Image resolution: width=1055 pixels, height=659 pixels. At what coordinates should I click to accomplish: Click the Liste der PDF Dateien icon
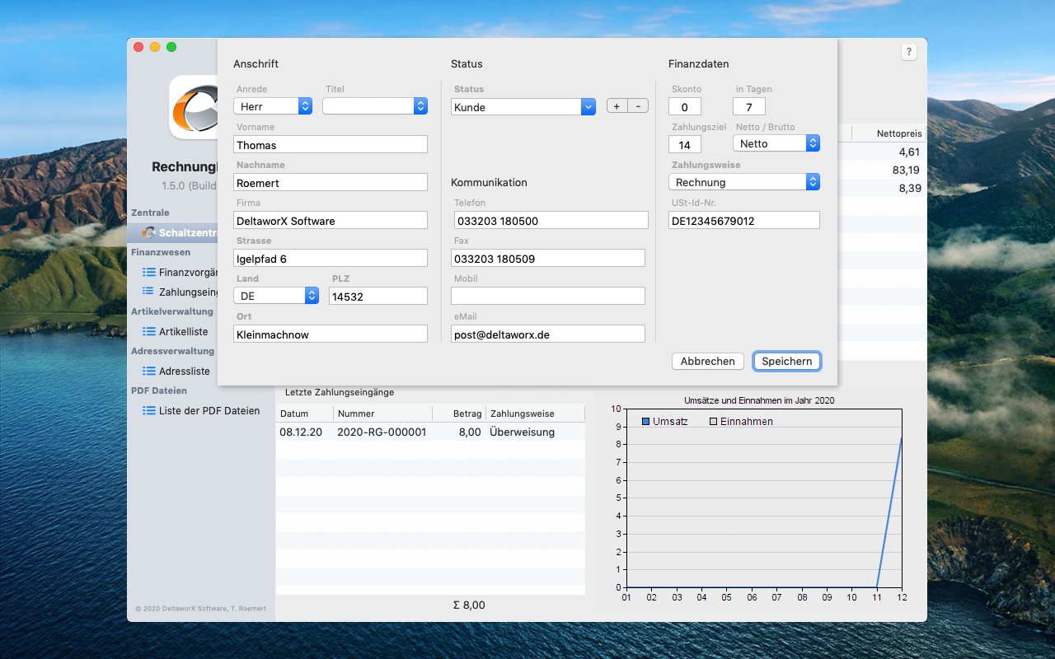point(149,410)
